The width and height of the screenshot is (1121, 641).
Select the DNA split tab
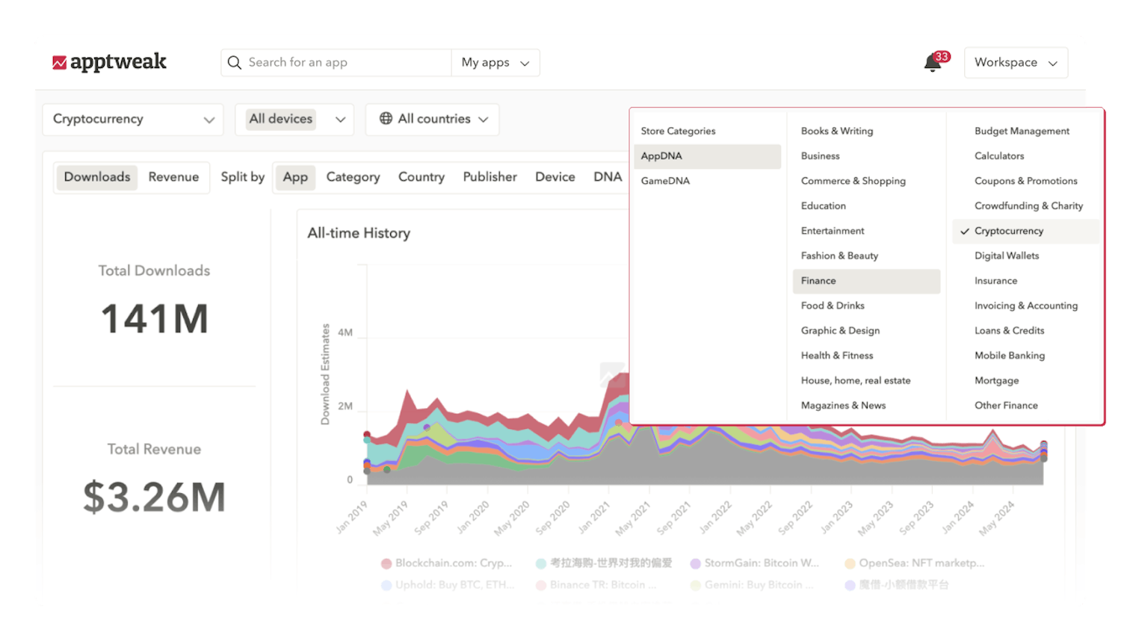point(608,177)
